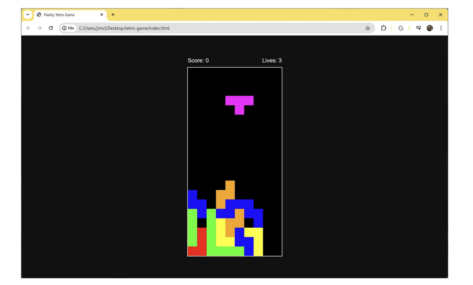Maximize the browser window
The image size is (473, 285).
pos(426,15)
